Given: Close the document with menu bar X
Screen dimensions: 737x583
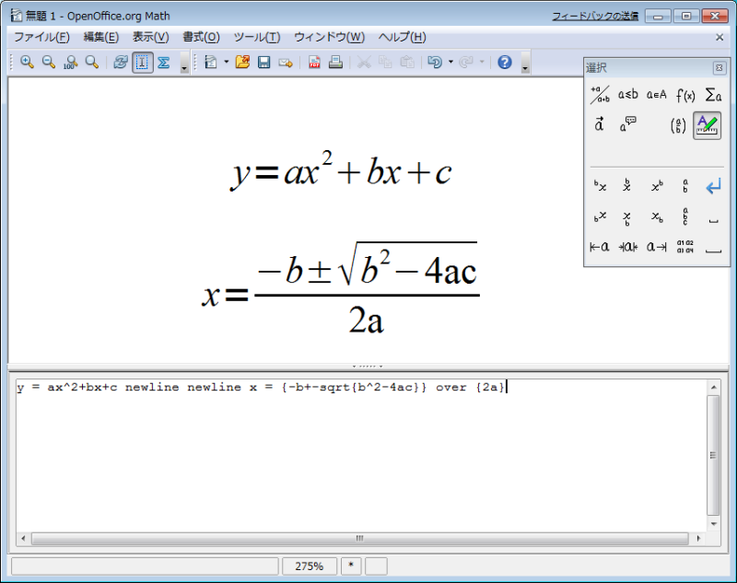Looking at the screenshot, I should click(x=719, y=37).
